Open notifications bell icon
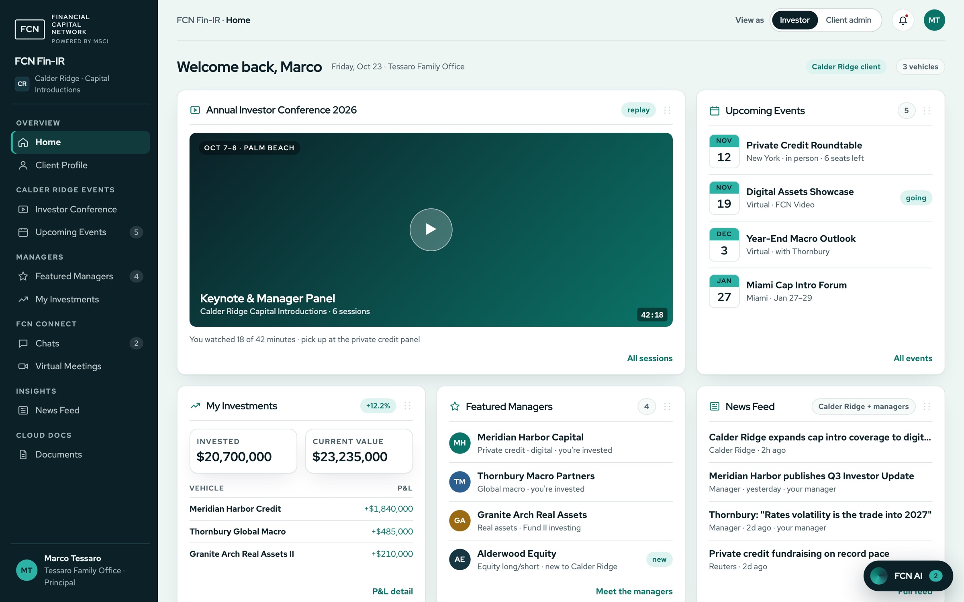The width and height of the screenshot is (964, 602). [x=903, y=20]
